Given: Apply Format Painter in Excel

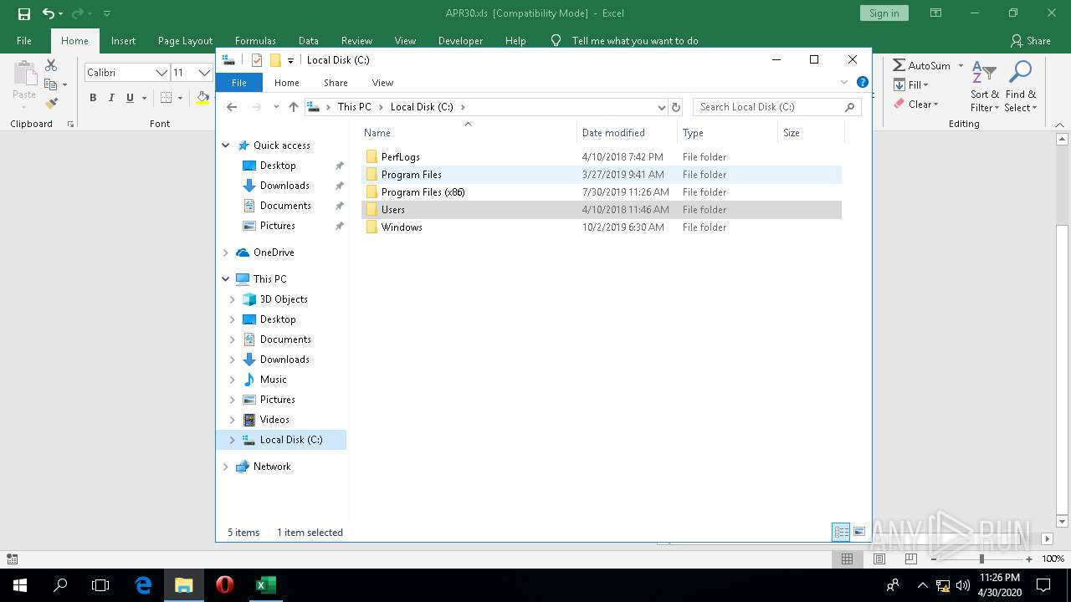Looking at the screenshot, I should coord(51,104).
